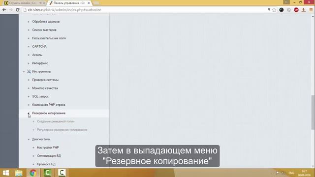
Task: Collapse the Инструменты section arrow
Action: point(24,72)
